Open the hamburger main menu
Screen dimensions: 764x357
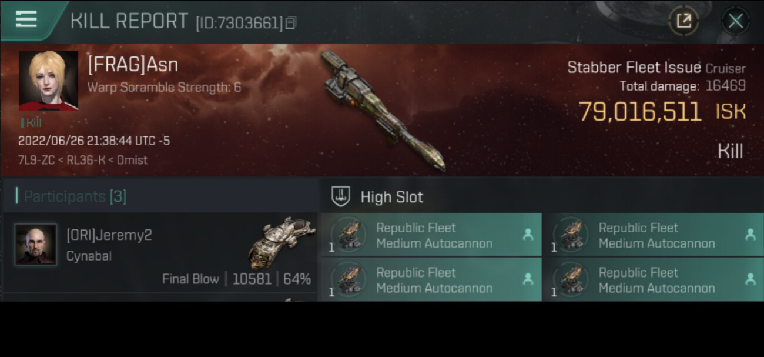26,19
